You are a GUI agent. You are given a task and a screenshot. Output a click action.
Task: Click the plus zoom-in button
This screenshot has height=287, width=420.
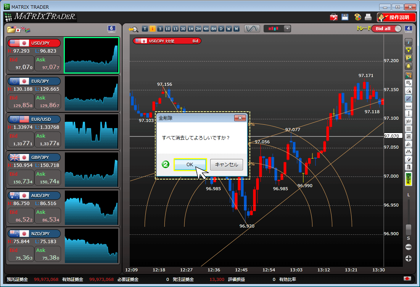tap(409, 258)
